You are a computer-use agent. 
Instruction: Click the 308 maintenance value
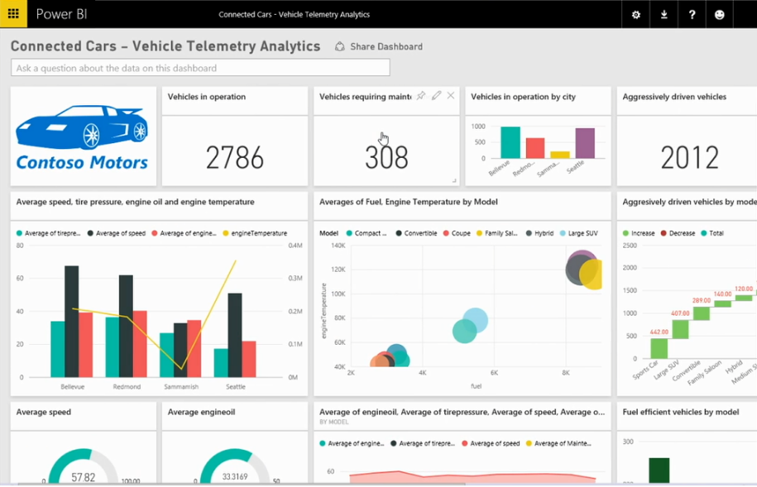386,157
